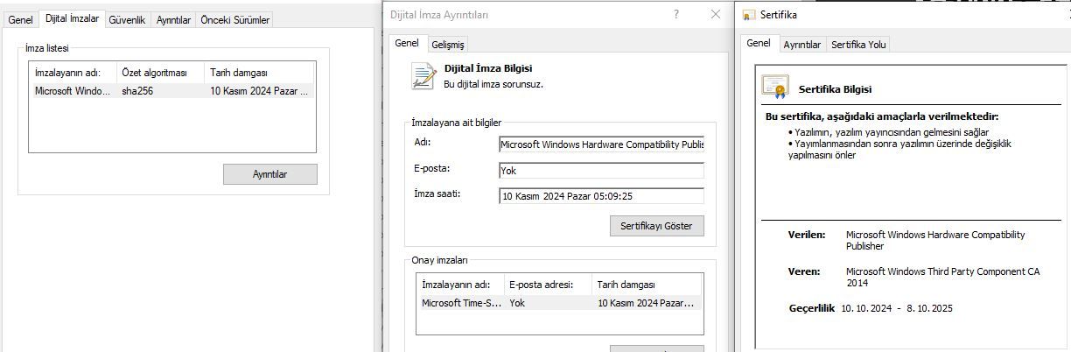Select the Genel tab in Sertifika window

759,43
